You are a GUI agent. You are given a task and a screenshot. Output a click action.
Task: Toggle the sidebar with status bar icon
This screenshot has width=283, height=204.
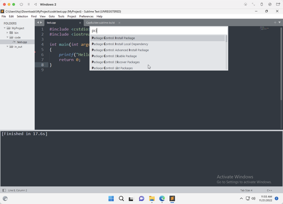pyautogui.click(x=4, y=190)
